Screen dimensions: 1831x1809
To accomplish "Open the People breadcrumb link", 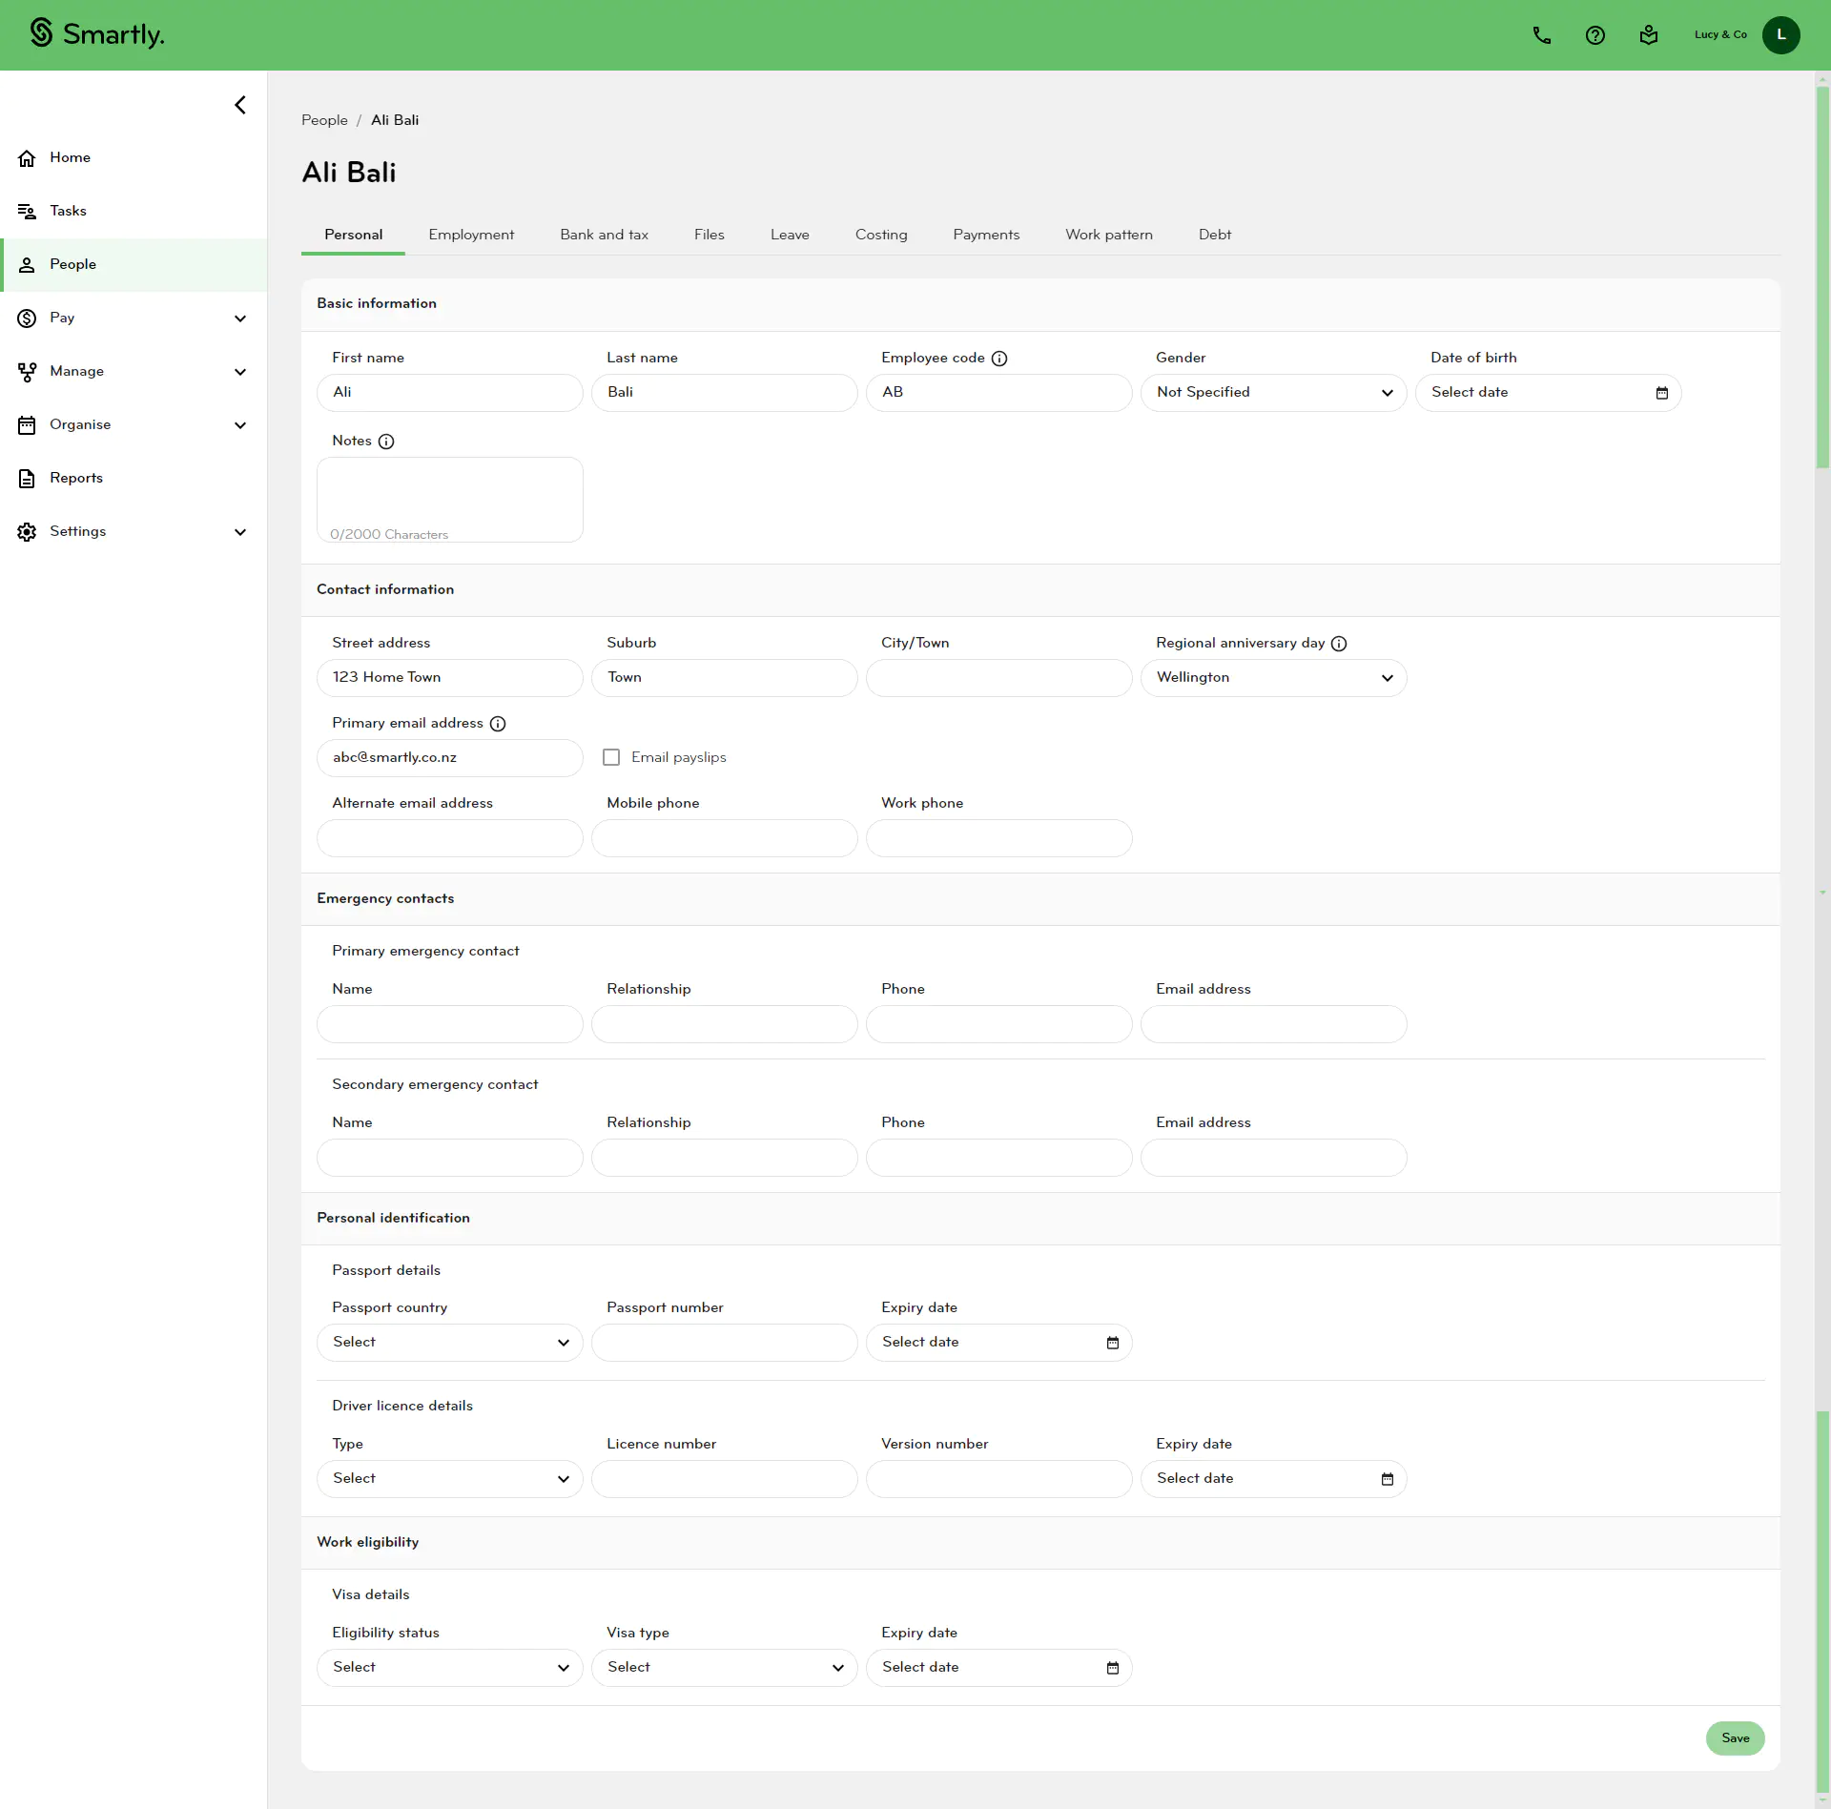I will pos(324,119).
